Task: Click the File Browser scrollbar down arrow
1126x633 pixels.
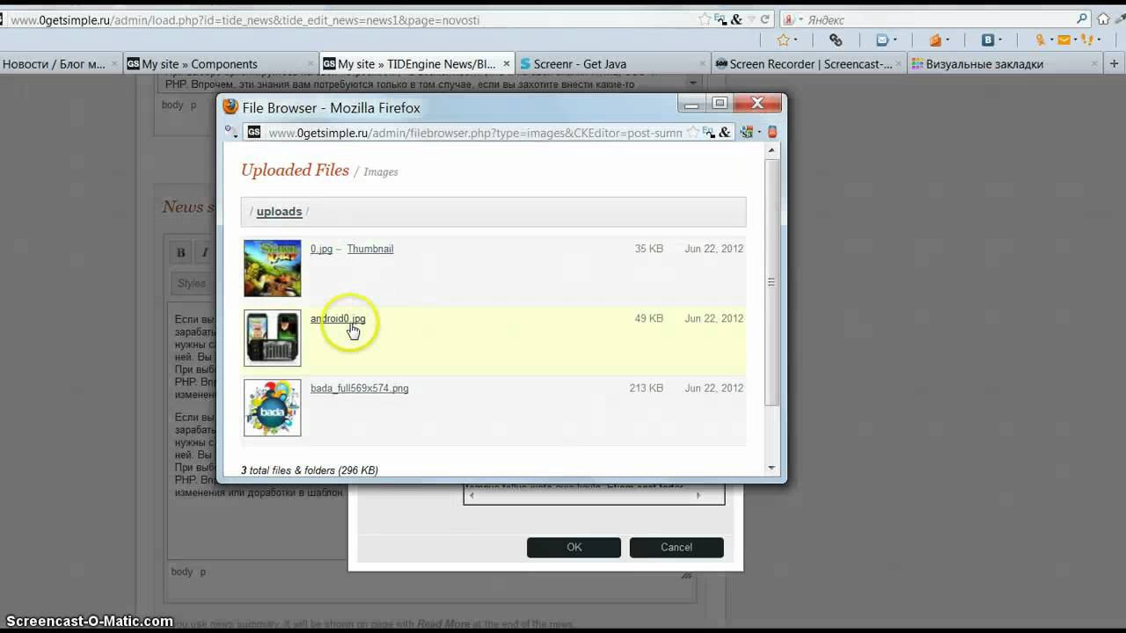Action: point(771,468)
